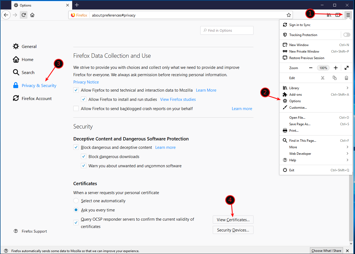
Task: Enable sending backlogged crash reports
Action: pyautogui.click(x=76, y=109)
